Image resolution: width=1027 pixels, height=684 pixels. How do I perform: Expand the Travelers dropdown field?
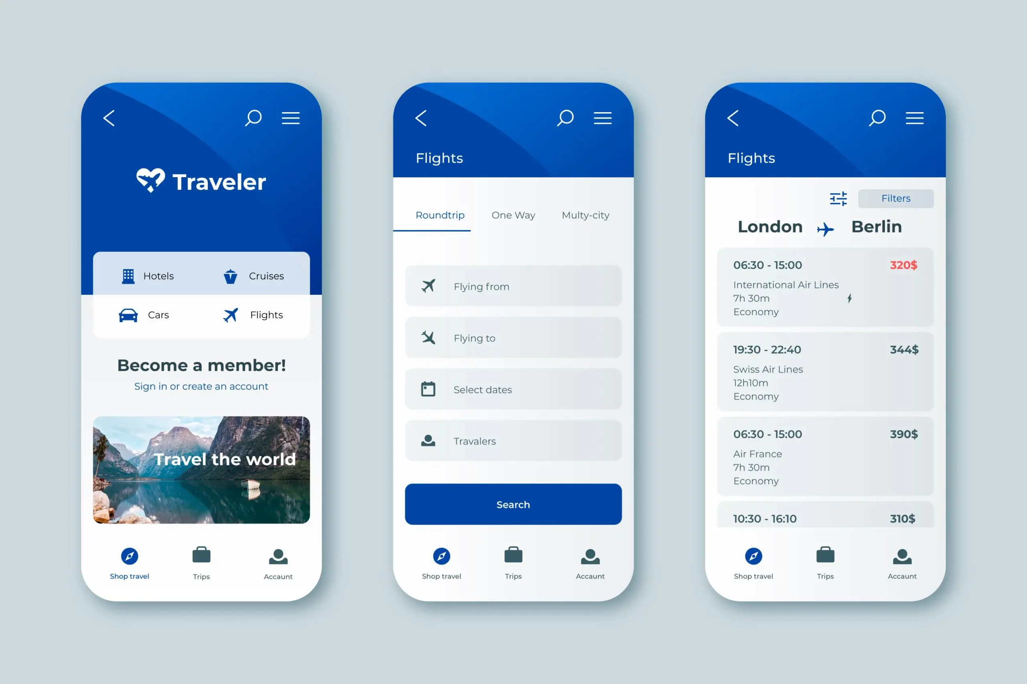(513, 440)
